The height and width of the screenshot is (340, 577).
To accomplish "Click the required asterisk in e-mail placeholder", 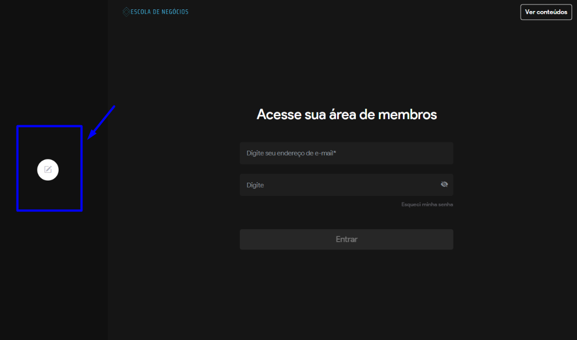I will [335, 153].
